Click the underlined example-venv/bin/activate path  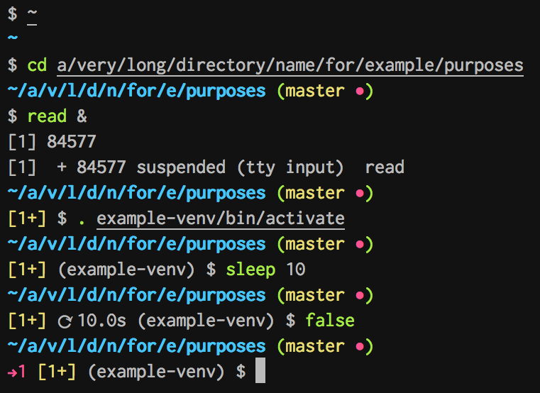pos(221,218)
